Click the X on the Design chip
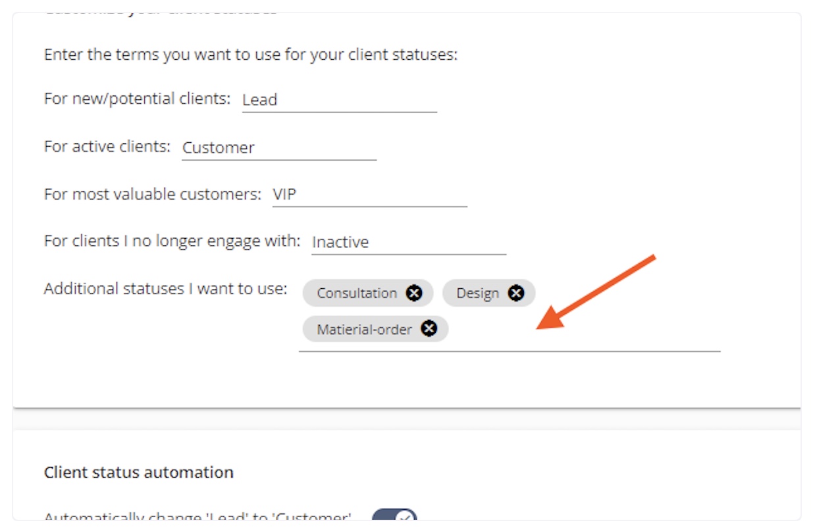 pos(516,293)
